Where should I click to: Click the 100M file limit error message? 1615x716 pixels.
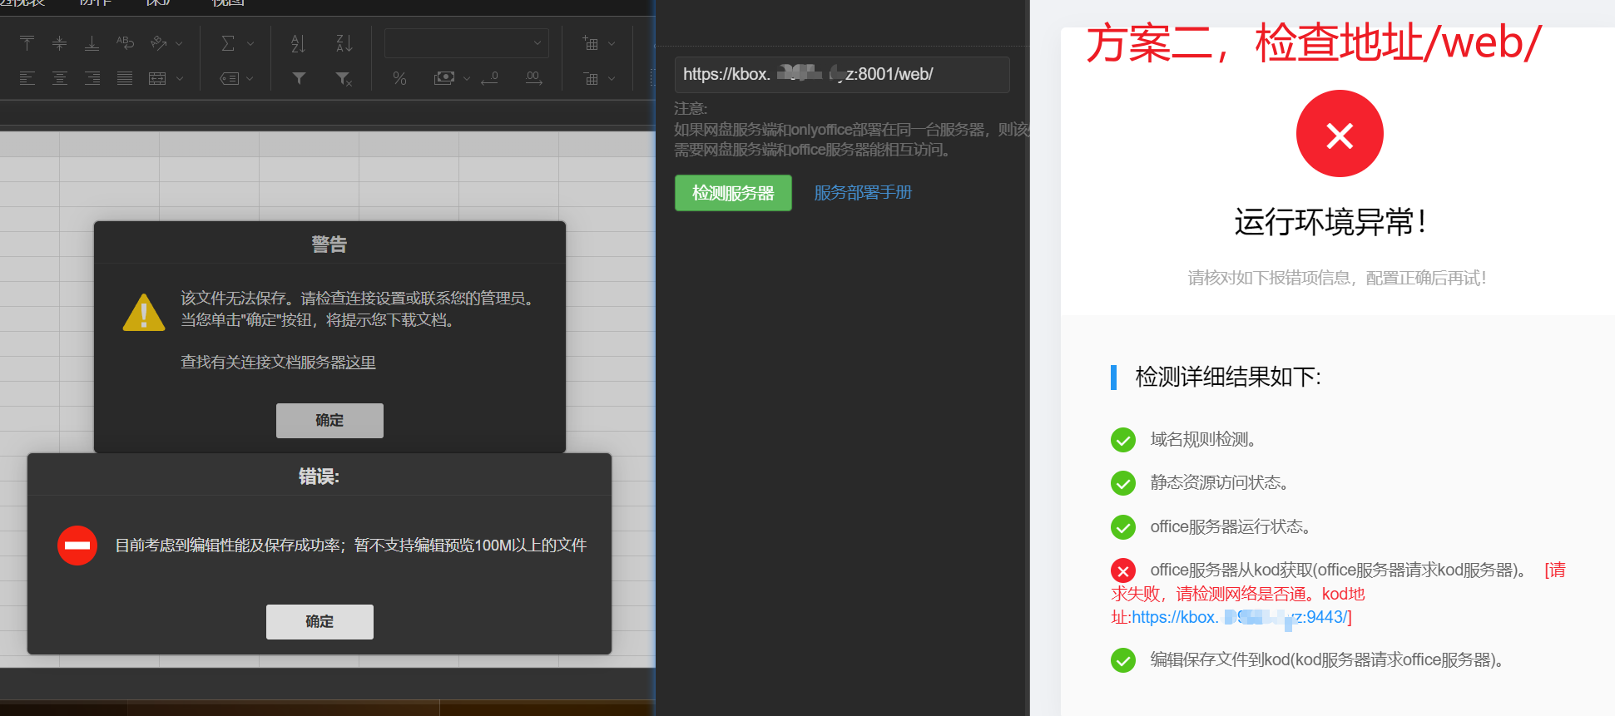tap(351, 546)
